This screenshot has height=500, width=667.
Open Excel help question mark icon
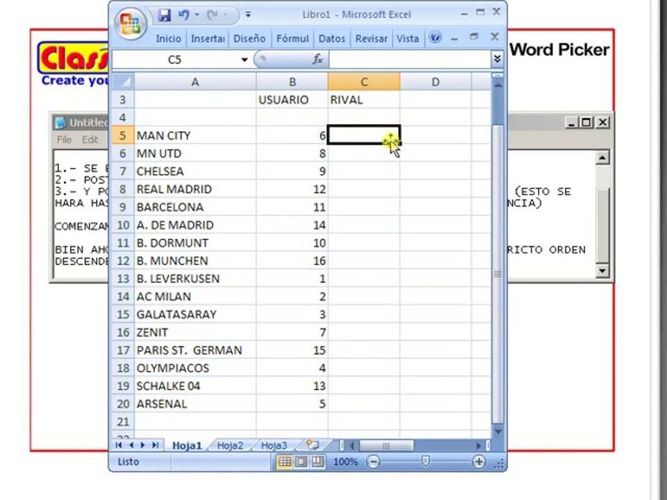(435, 37)
